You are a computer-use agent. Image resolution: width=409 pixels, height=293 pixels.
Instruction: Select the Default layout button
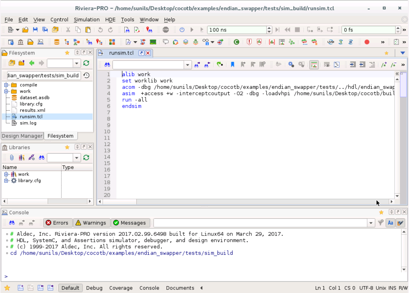70,288
